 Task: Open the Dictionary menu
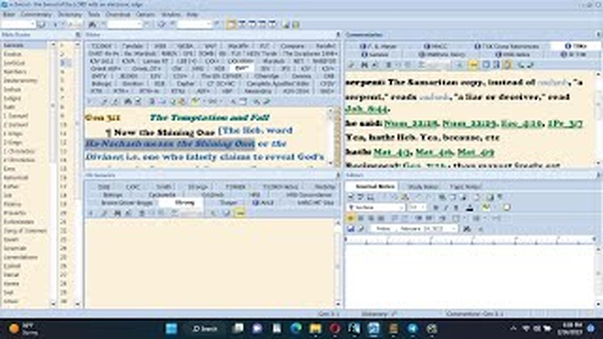70,15
